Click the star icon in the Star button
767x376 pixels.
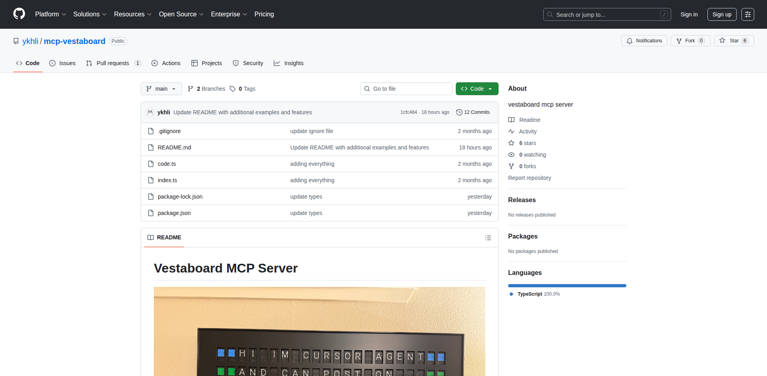(x=722, y=40)
